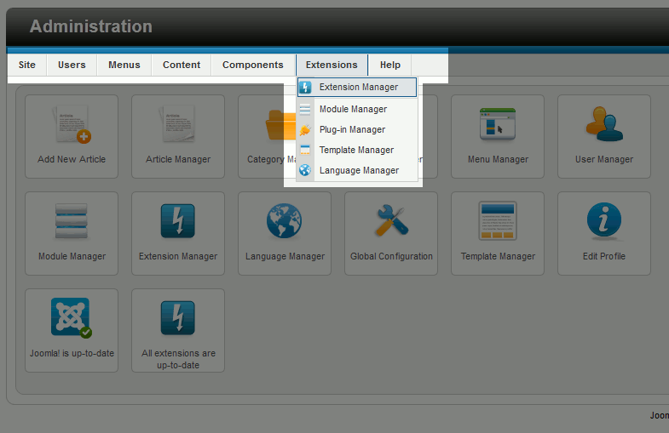Click the Edit Profile info icon

coord(604,220)
